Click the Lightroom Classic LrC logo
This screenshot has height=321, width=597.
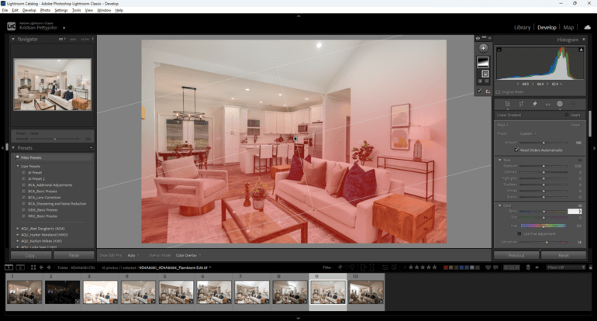click(x=12, y=26)
